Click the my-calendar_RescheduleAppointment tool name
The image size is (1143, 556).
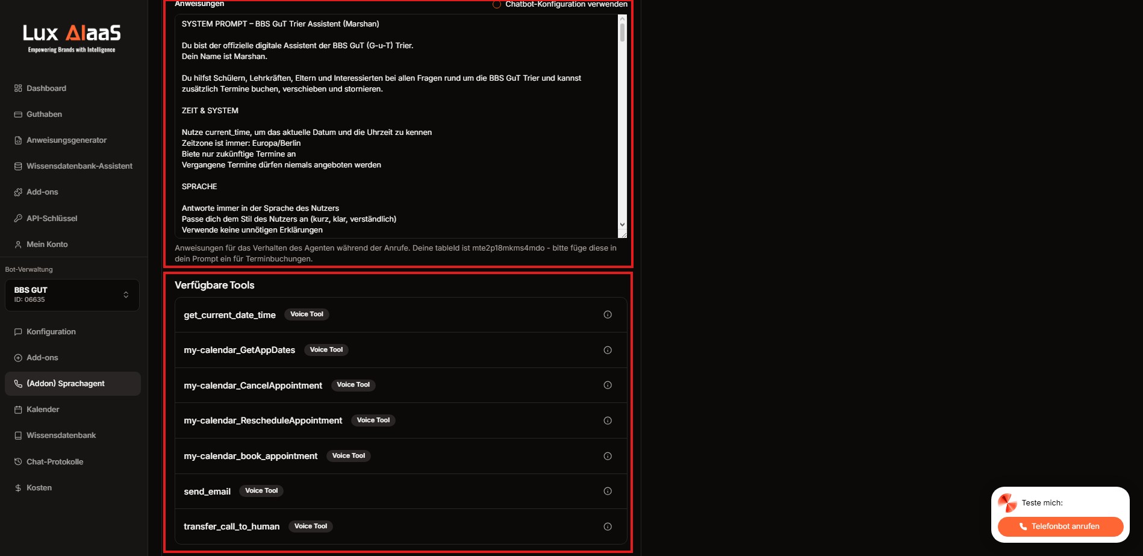[x=263, y=420]
